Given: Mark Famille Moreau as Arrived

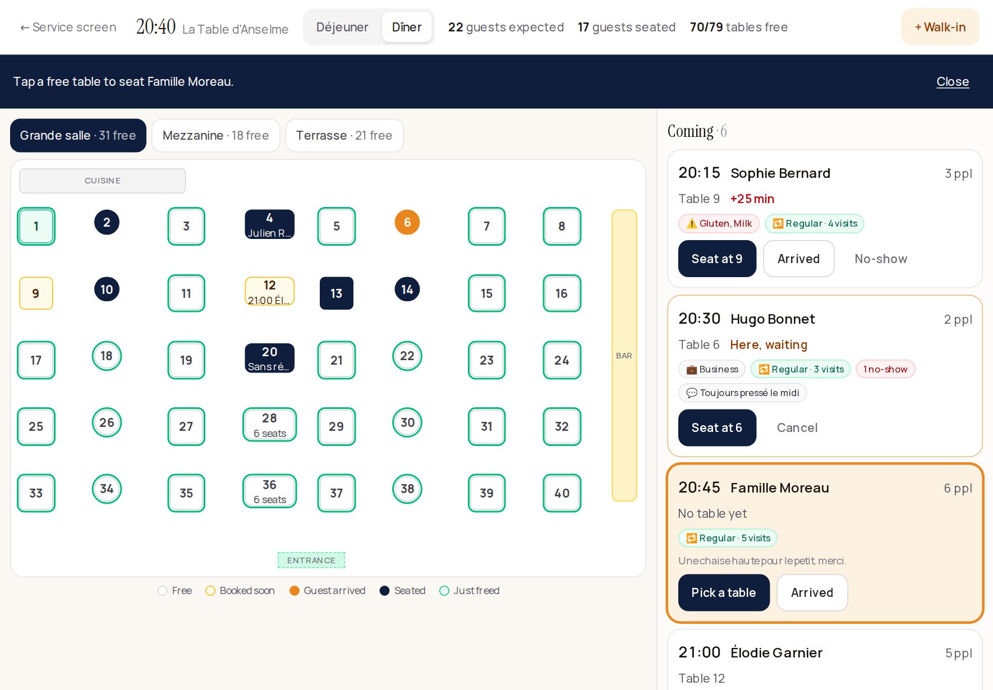Looking at the screenshot, I should pos(812,592).
